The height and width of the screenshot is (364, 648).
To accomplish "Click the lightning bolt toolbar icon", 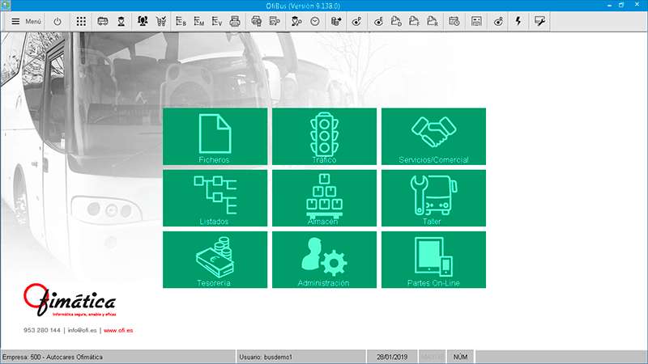I will (x=518, y=22).
